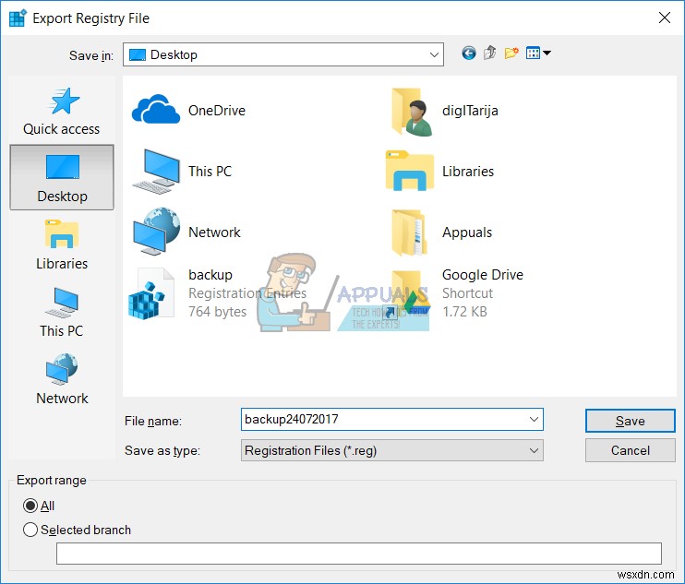Click the Up One Level icon
This screenshot has width=685, height=584.
tap(489, 54)
